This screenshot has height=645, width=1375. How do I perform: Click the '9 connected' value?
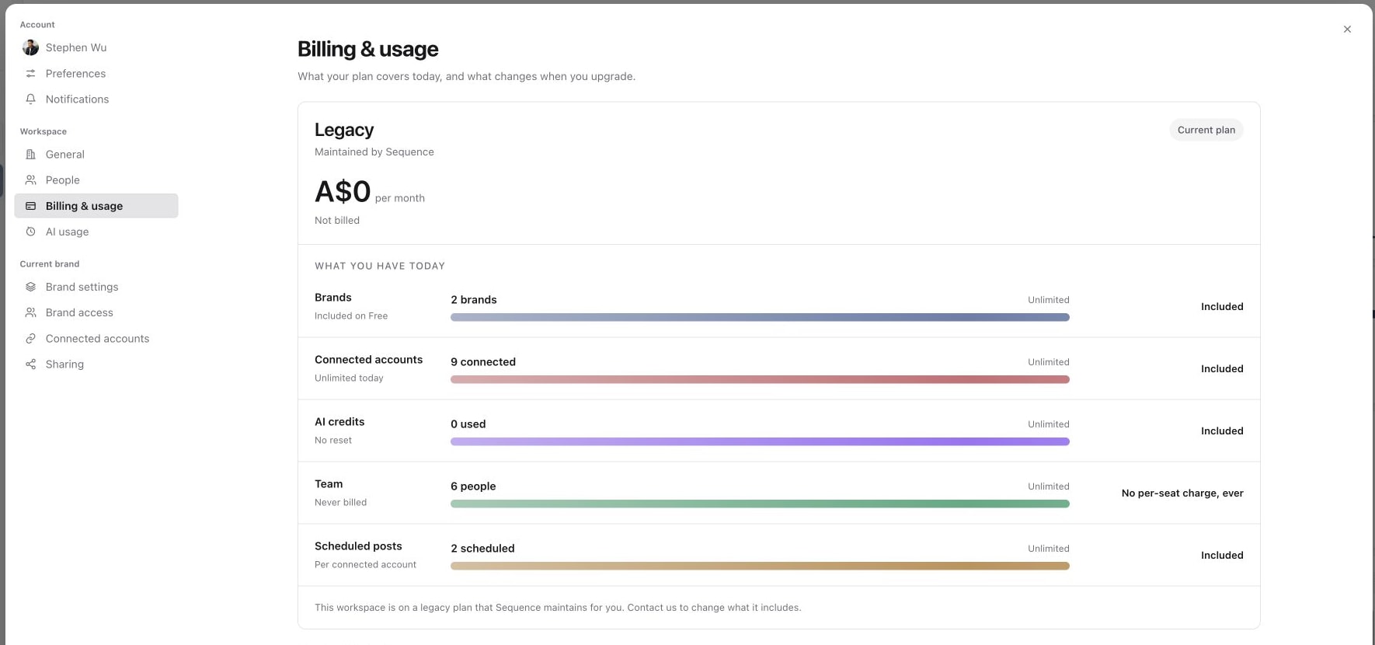(483, 361)
